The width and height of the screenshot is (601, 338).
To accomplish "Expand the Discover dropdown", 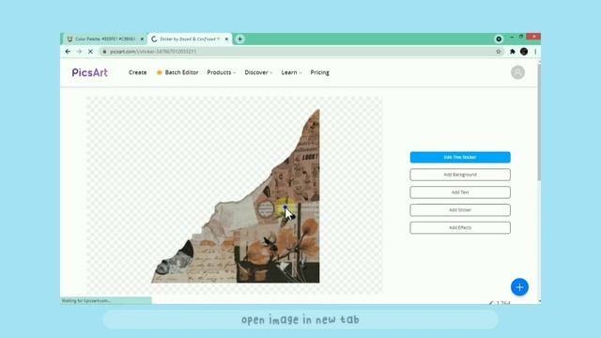I will click(x=258, y=72).
